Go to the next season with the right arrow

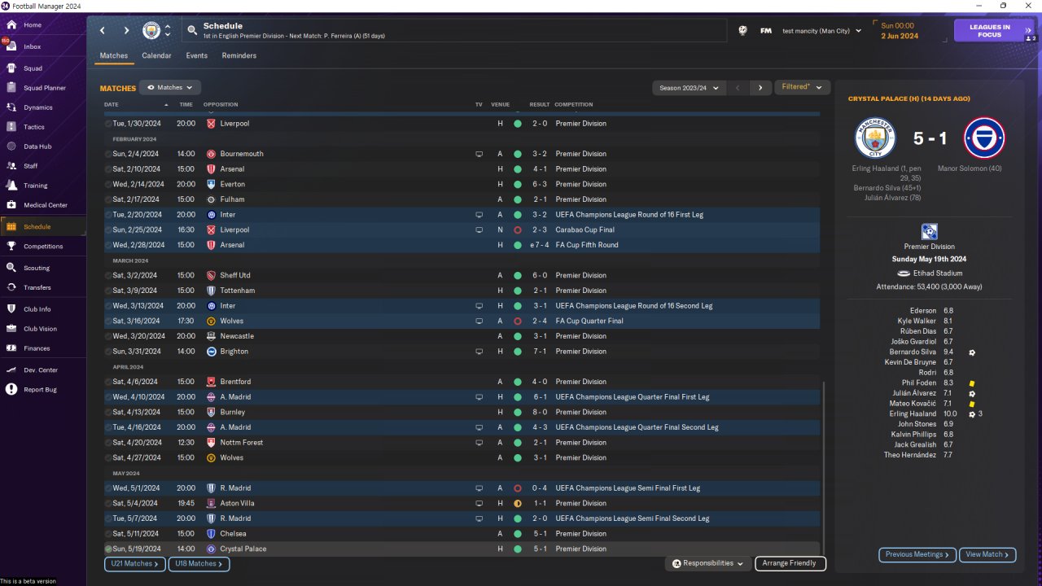(760, 87)
